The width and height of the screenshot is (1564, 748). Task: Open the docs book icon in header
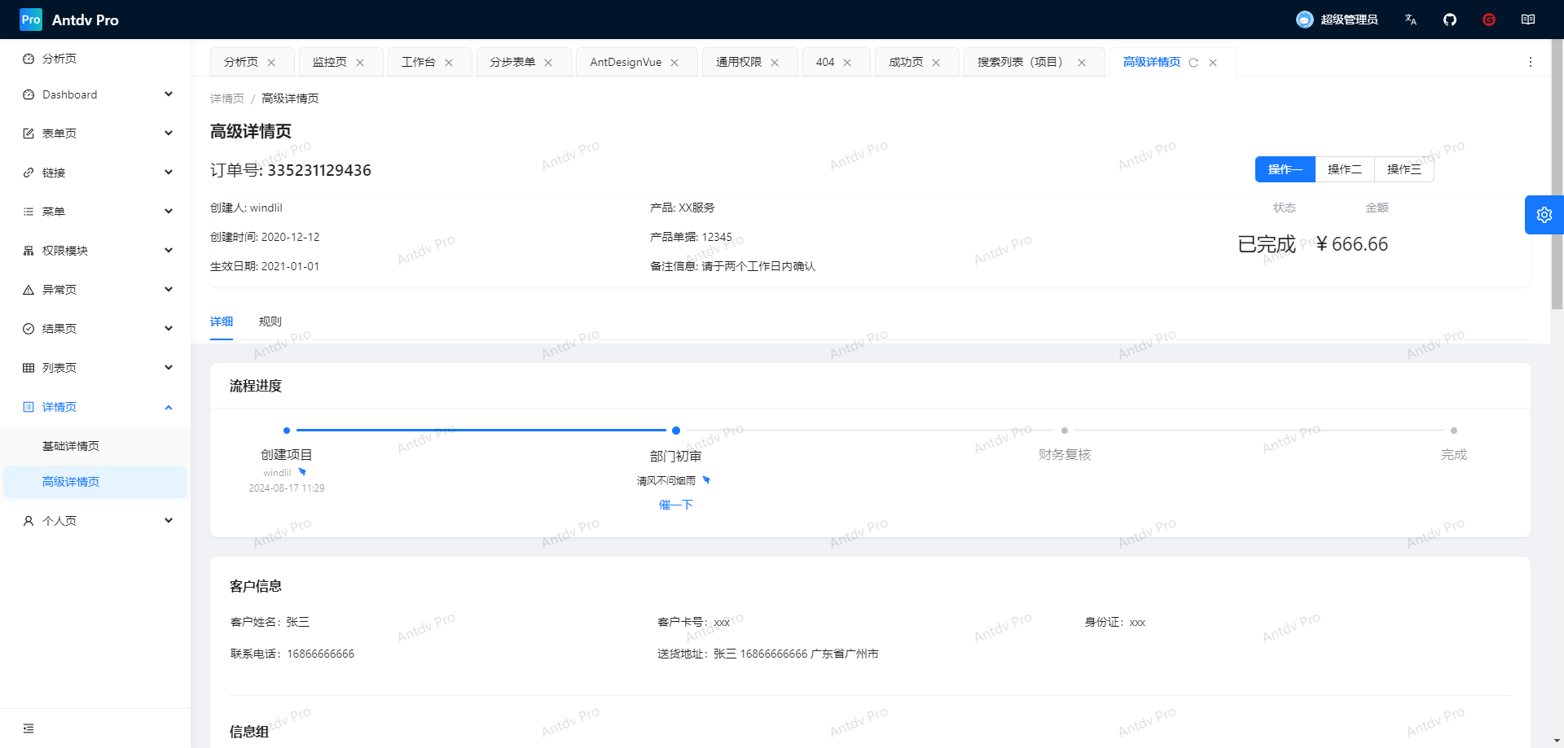point(1528,20)
